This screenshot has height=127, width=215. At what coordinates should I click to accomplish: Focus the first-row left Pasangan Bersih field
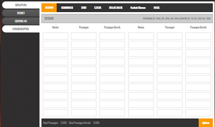pyautogui.click(x=112, y=36)
